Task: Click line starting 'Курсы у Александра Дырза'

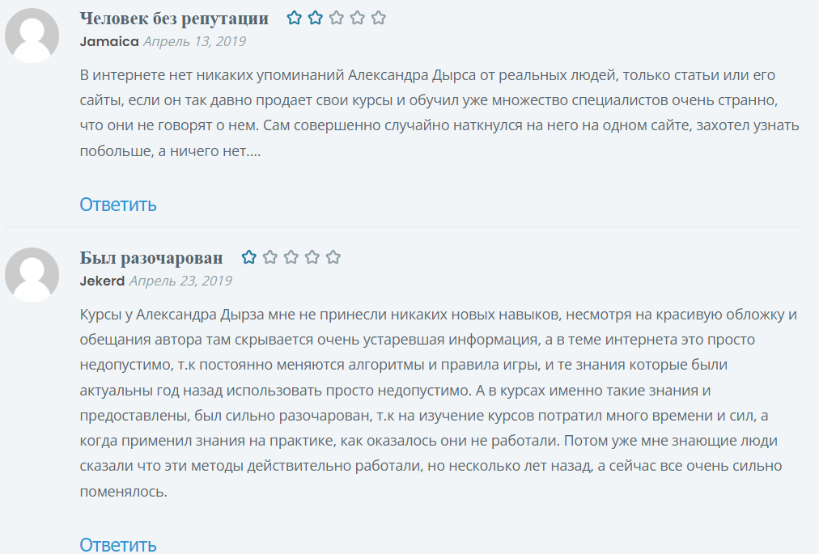Action: [438, 315]
